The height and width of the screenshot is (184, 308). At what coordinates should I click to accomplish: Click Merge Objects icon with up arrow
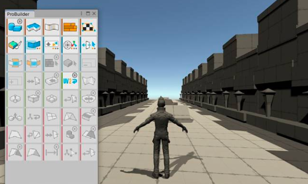pyautogui.click(x=15, y=117)
